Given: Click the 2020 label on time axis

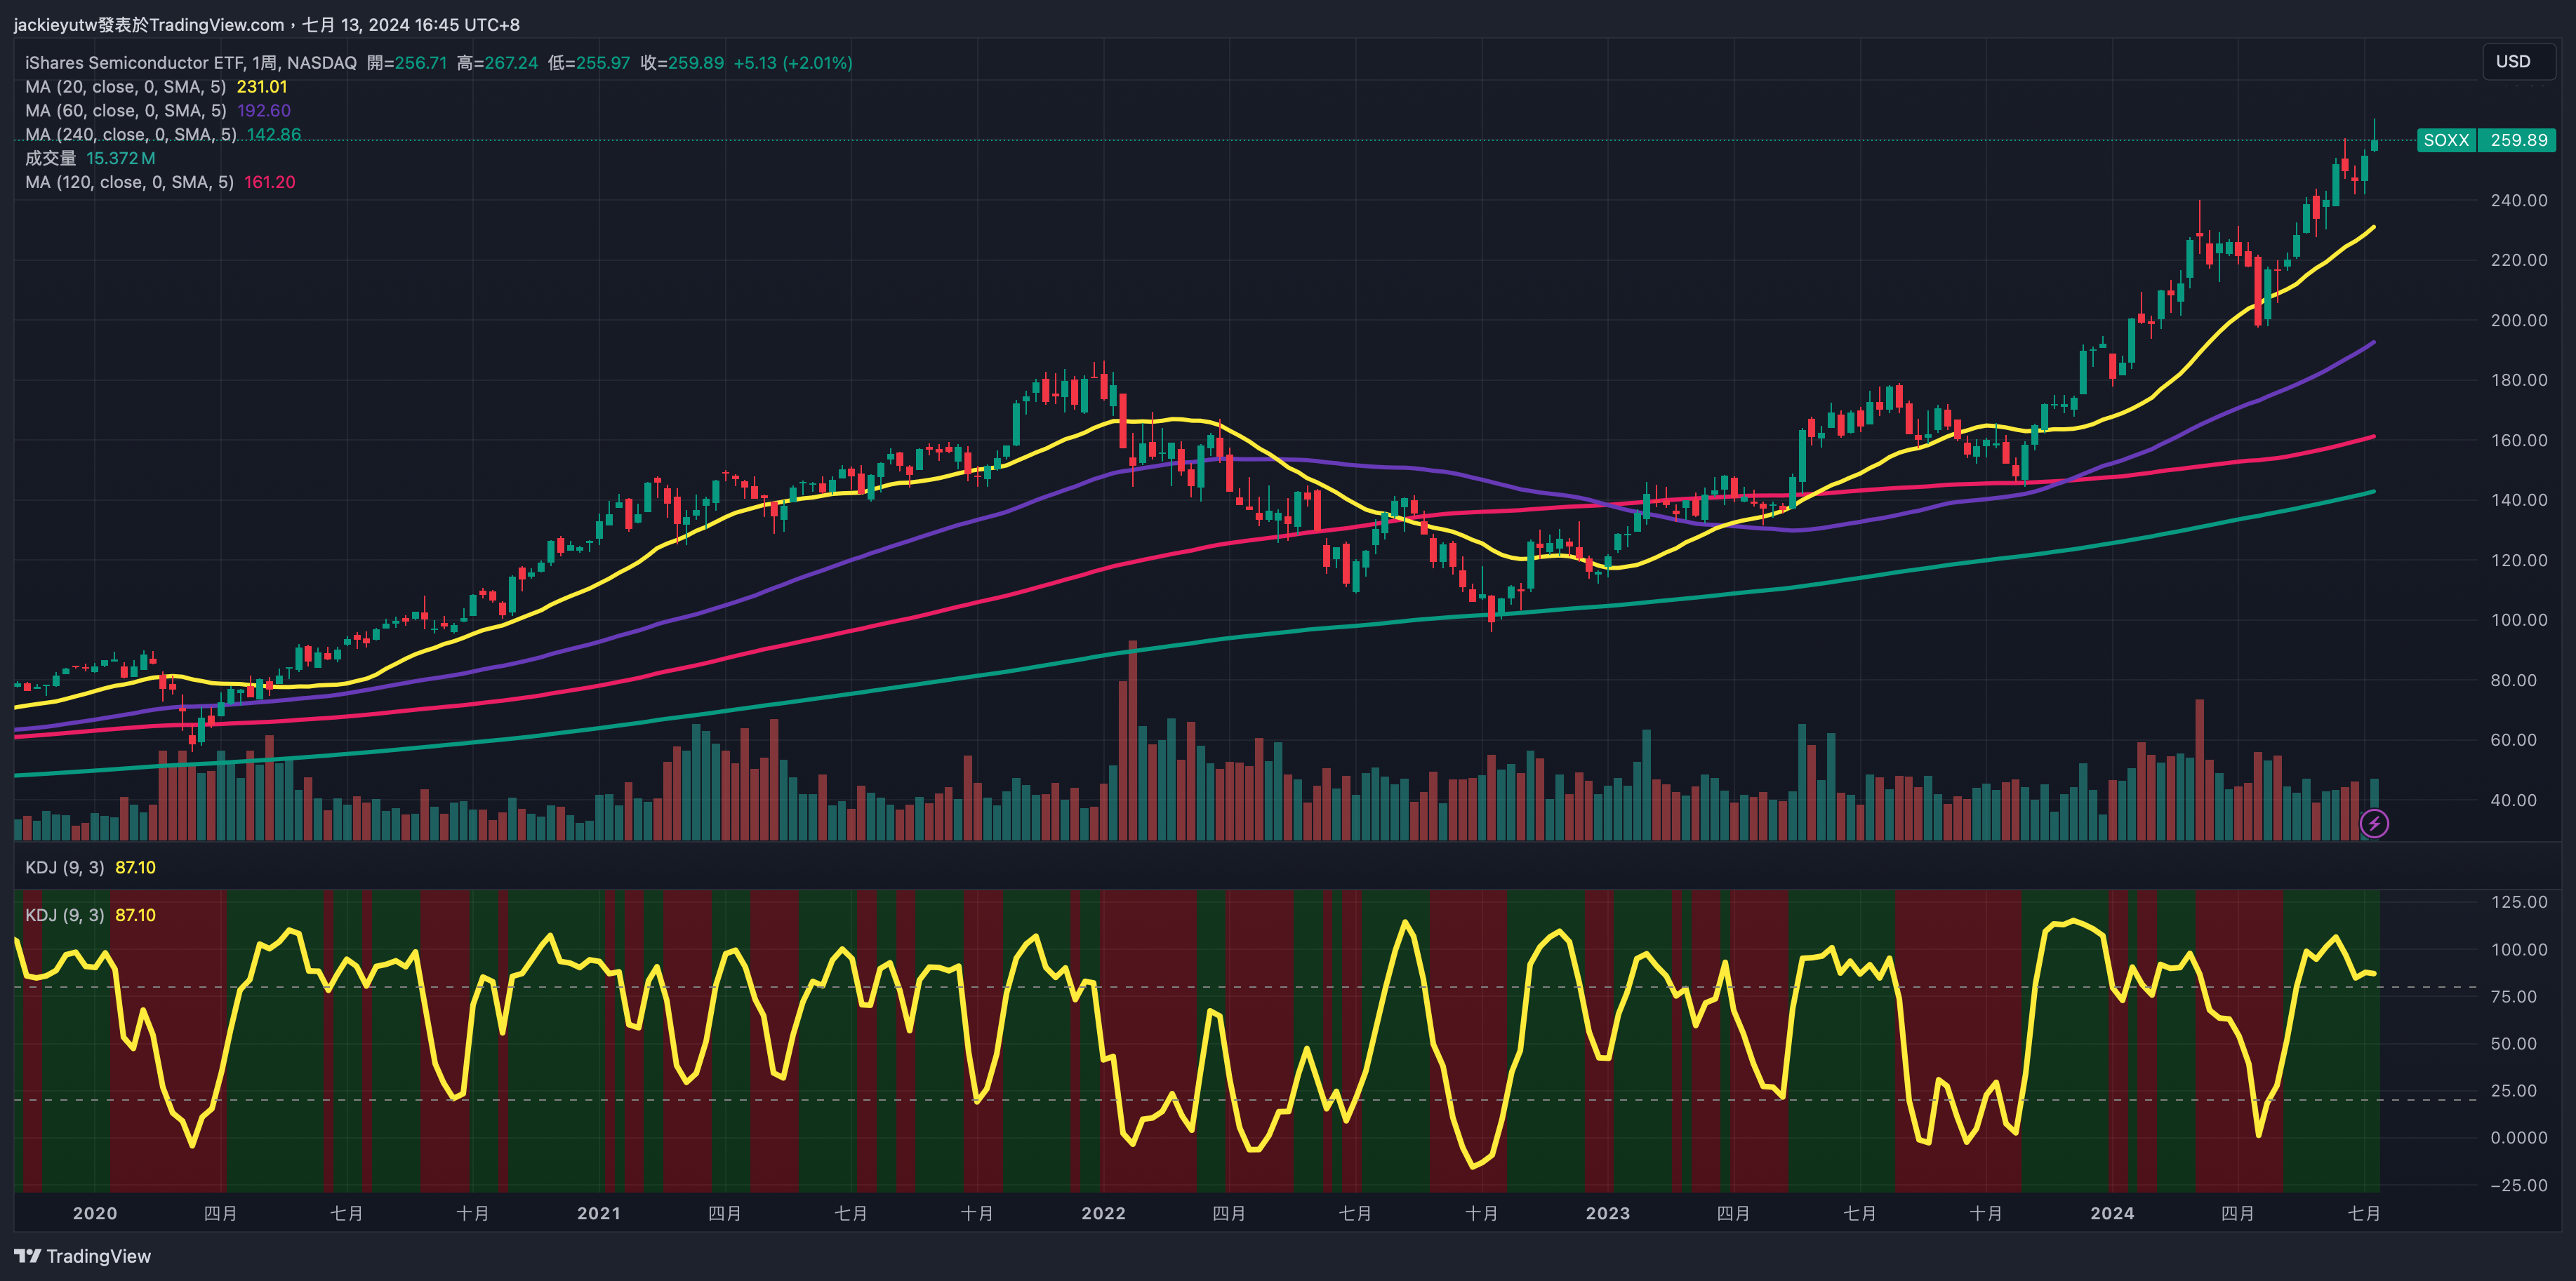Looking at the screenshot, I should 95,1213.
